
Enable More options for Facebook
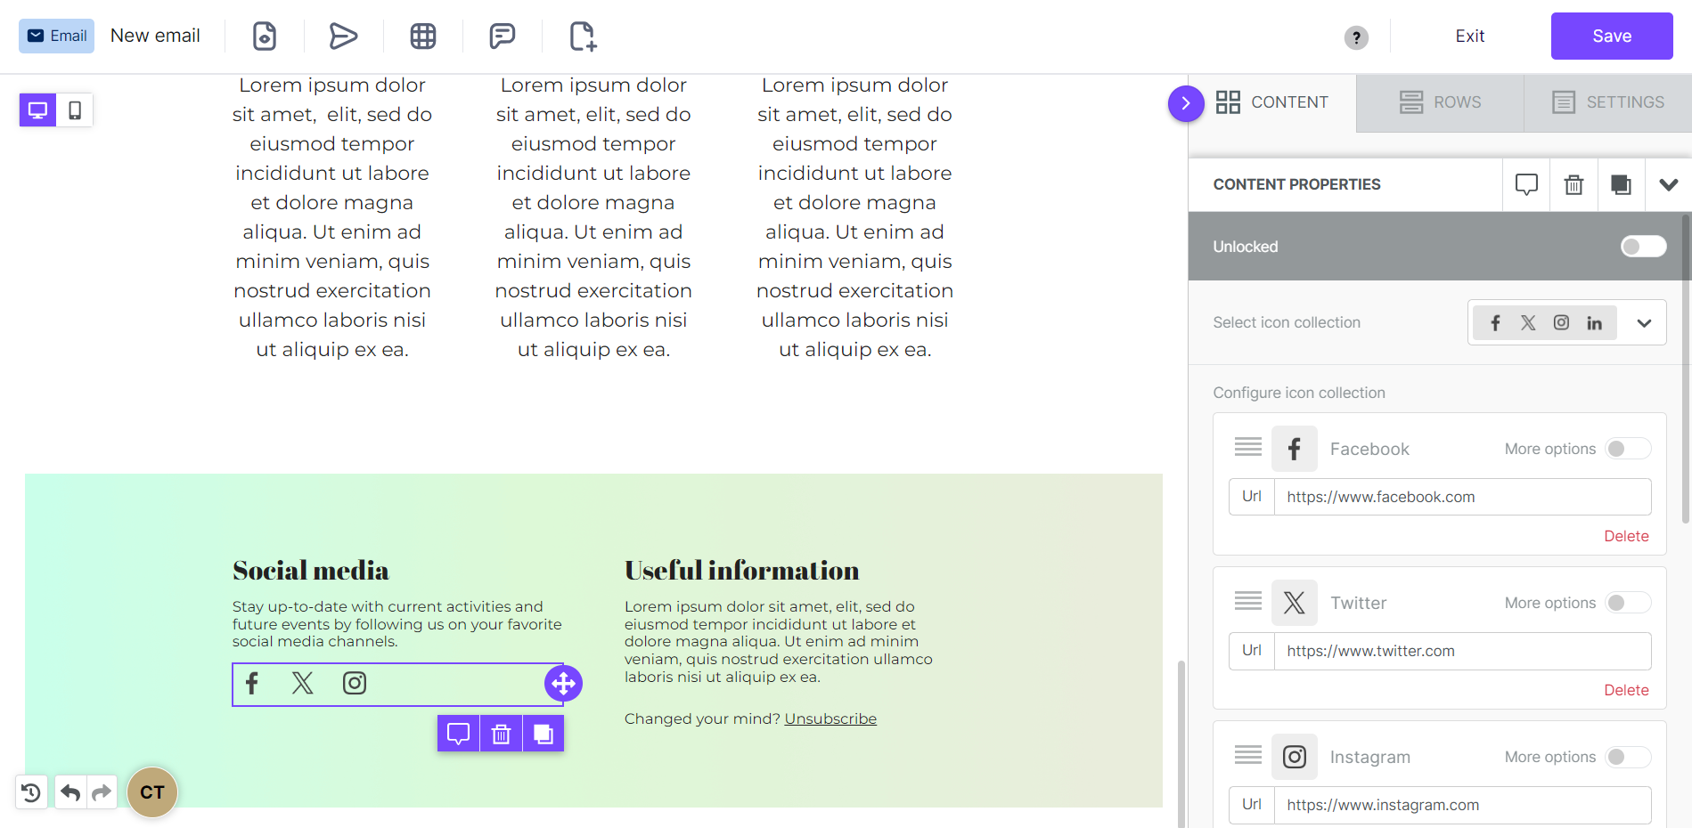(x=1627, y=449)
